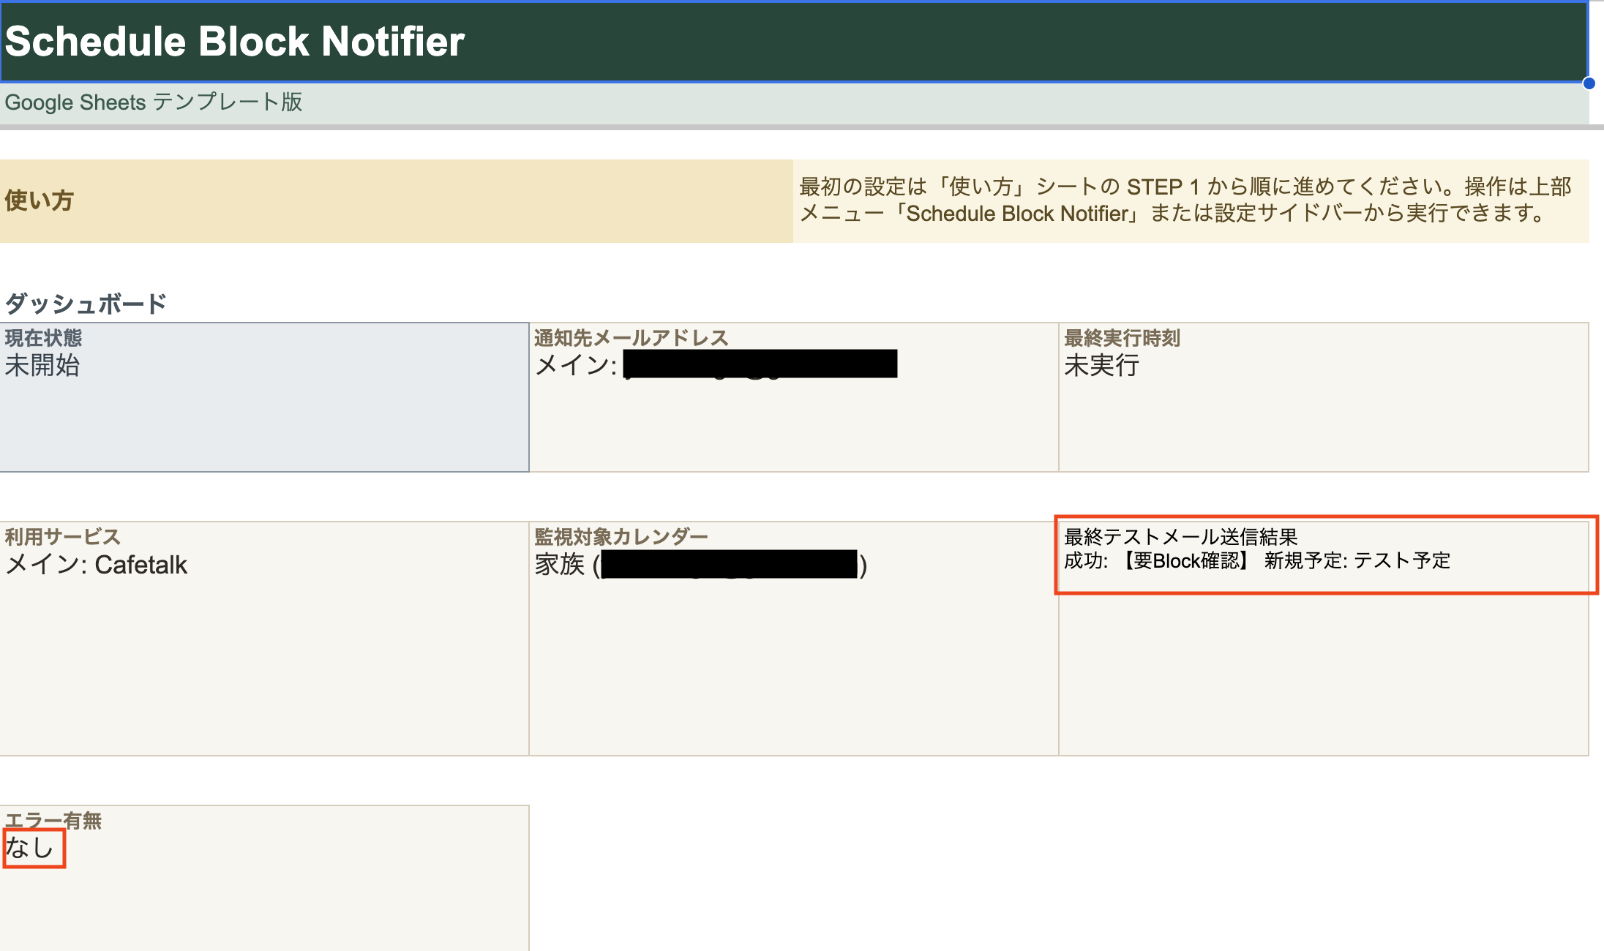The width and height of the screenshot is (1604, 951).
Task: Click the blue selection handle on title border
Action: [1588, 83]
